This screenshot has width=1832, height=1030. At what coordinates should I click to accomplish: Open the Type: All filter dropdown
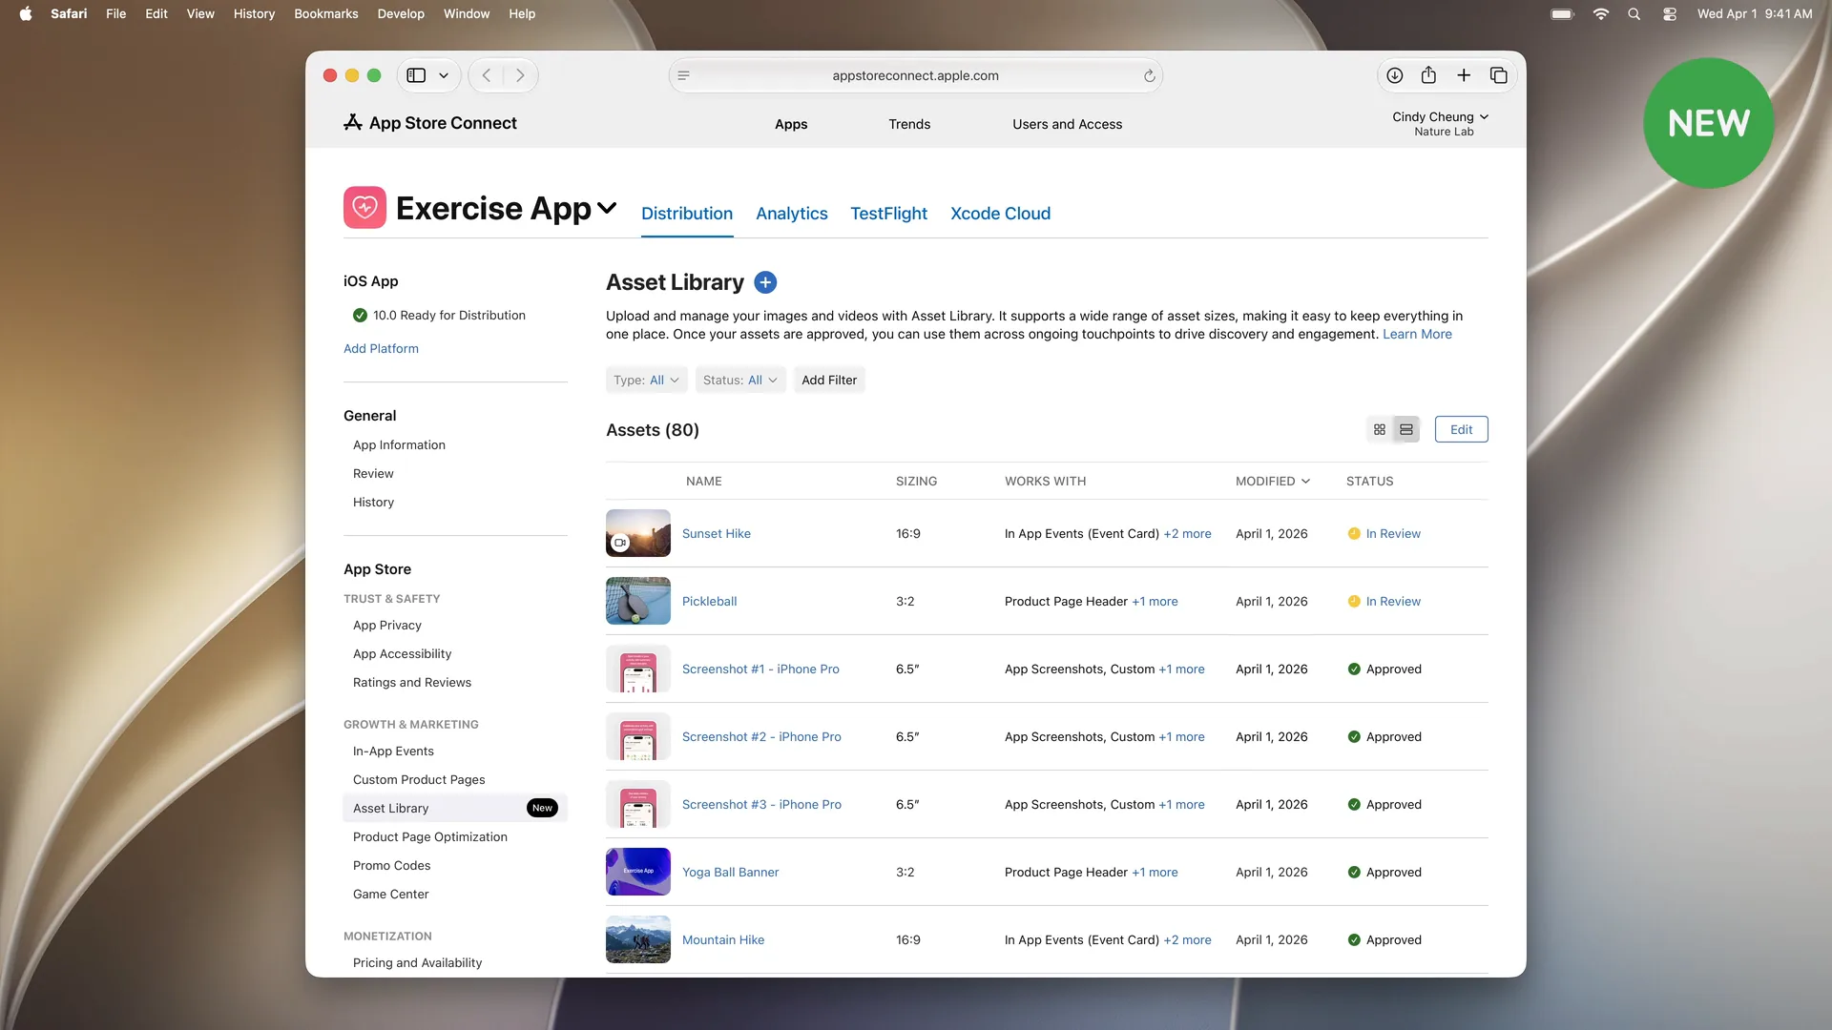[646, 381]
